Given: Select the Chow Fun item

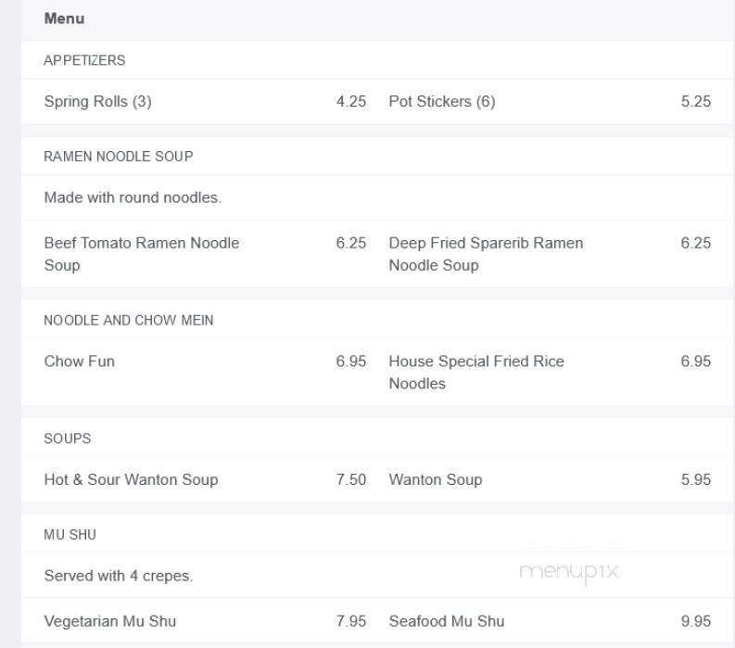Looking at the screenshot, I should pyautogui.click(x=80, y=362).
